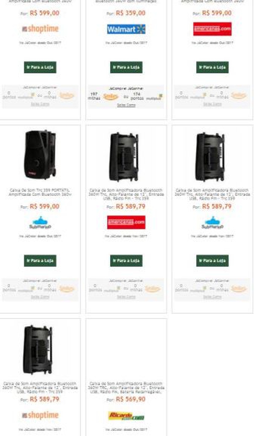Click the Submarino logo under R$ 589,79

(x=212, y=222)
